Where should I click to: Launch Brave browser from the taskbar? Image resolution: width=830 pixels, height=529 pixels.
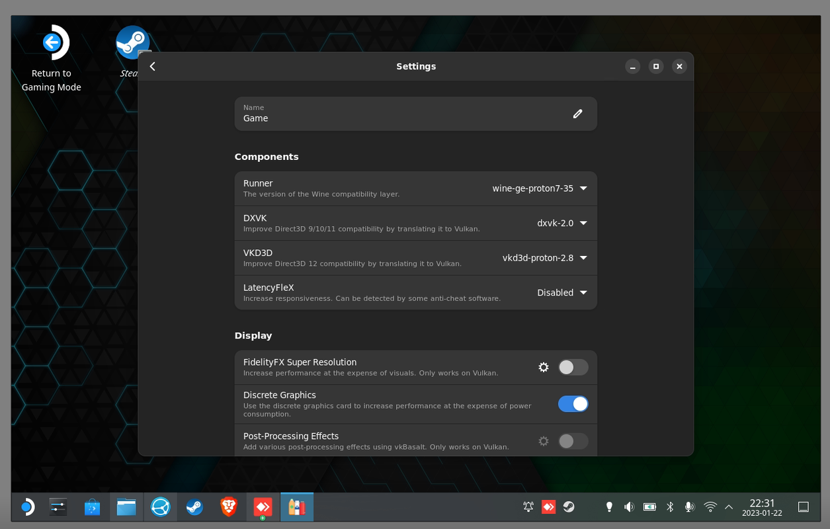pos(229,507)
